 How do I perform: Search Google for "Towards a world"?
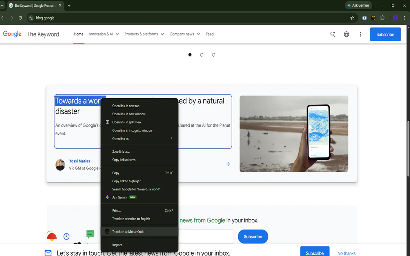click(139, 189)
